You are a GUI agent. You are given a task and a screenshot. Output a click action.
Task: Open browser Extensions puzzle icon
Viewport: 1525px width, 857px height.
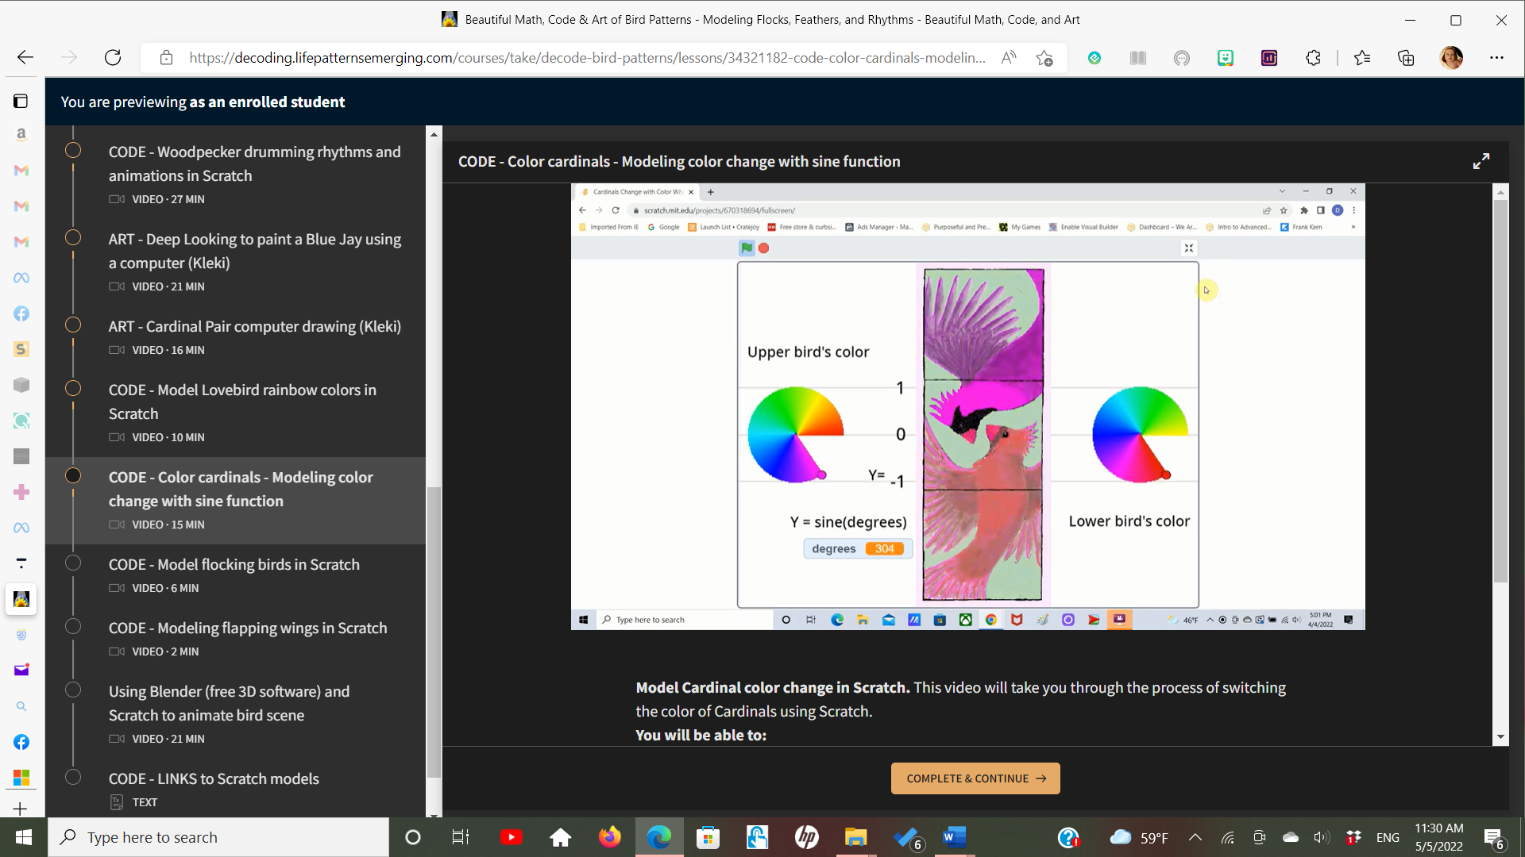1313,57
